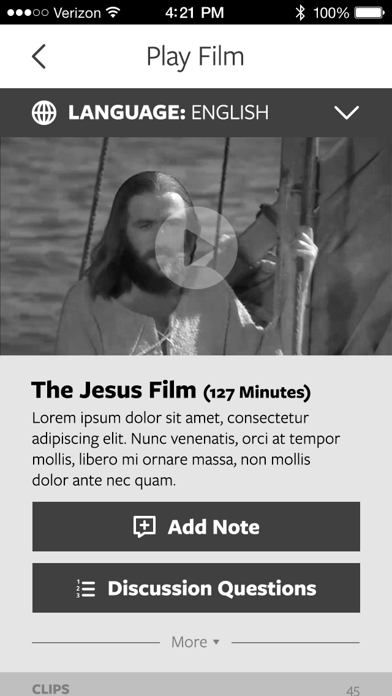Viewport: 392px width, 696px height.
Task: Click the small More disclosure triangle
Action: (216, 641)
